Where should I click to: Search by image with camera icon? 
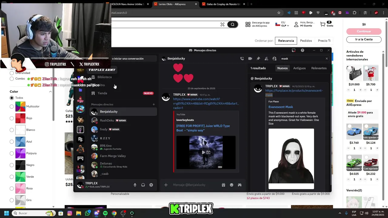point(222,25)
